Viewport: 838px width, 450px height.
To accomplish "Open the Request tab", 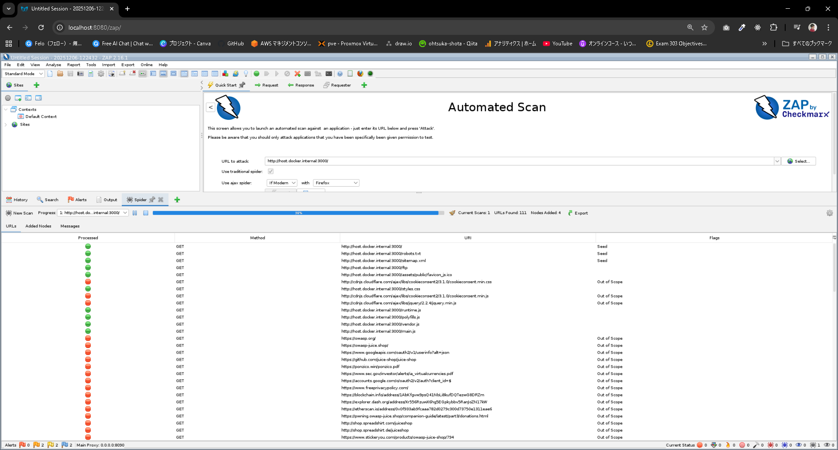I will point(266,85).
